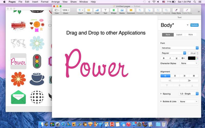
Task: Open App Store from the Dock
Action: pyautogui.click(x=134, y=124)
